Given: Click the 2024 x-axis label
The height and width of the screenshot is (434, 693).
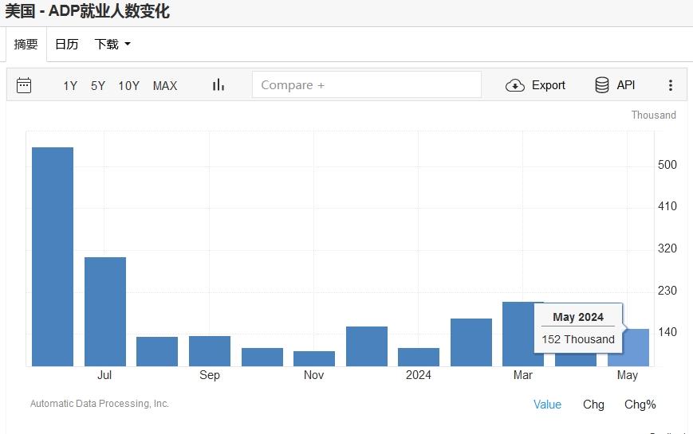Looking at the screenshot, I should point(419,375).
